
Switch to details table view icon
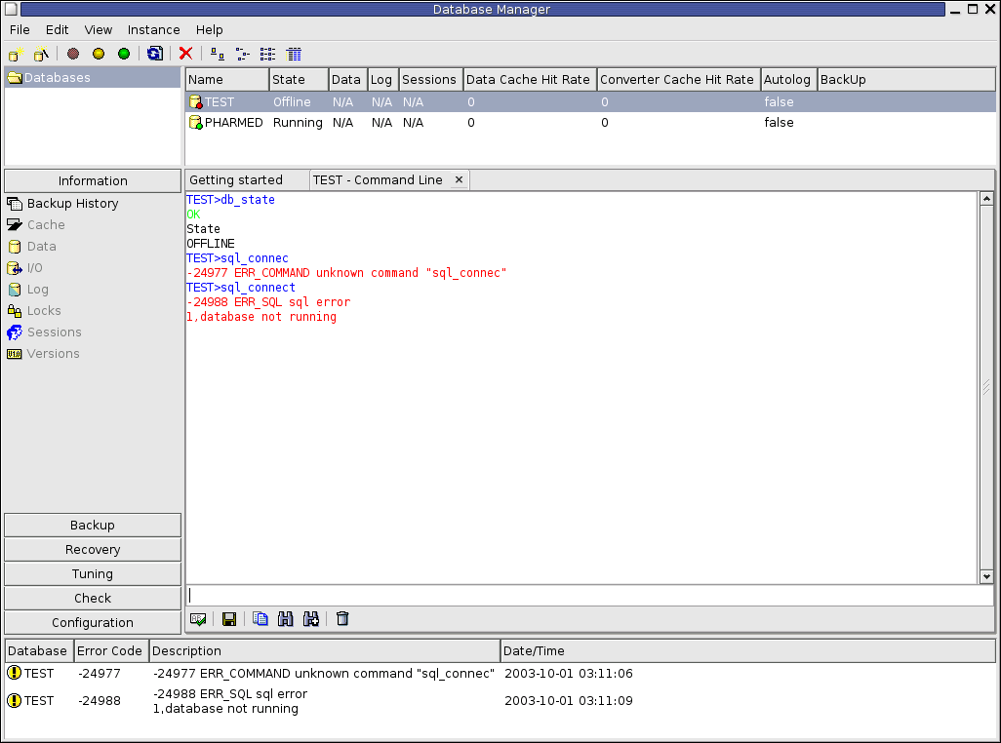[294, 54]
